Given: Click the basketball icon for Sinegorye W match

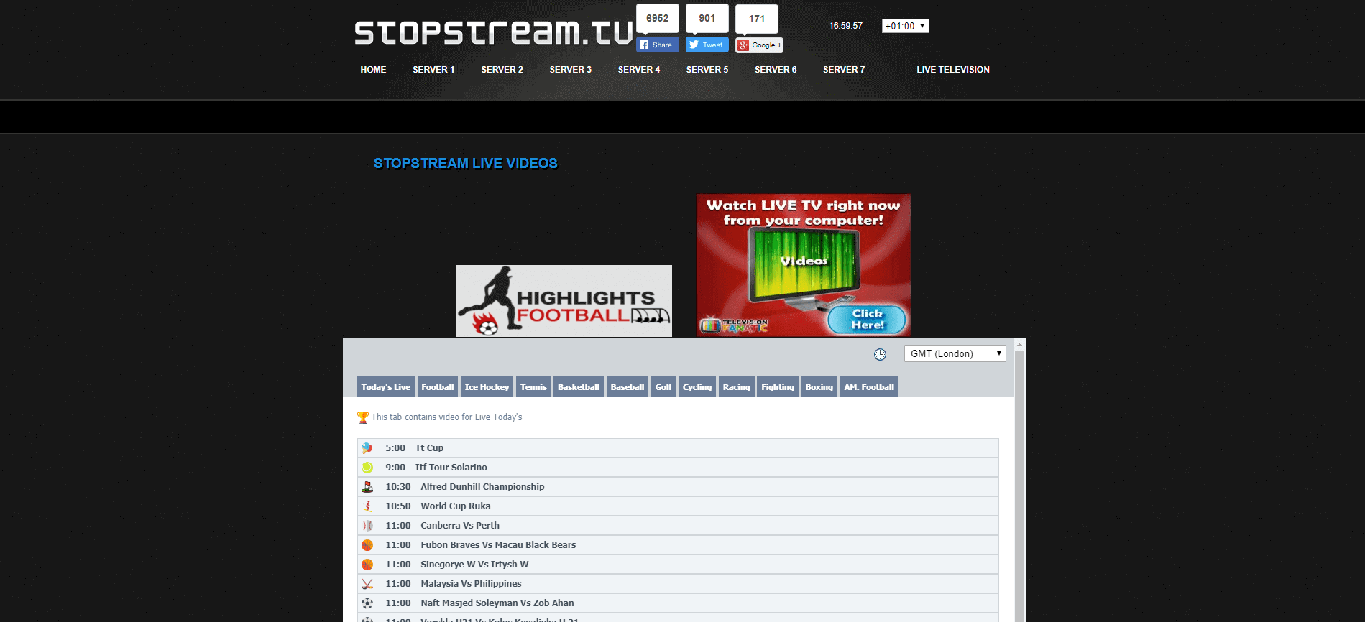Looking at the screenshot, I should coord(367,564).
